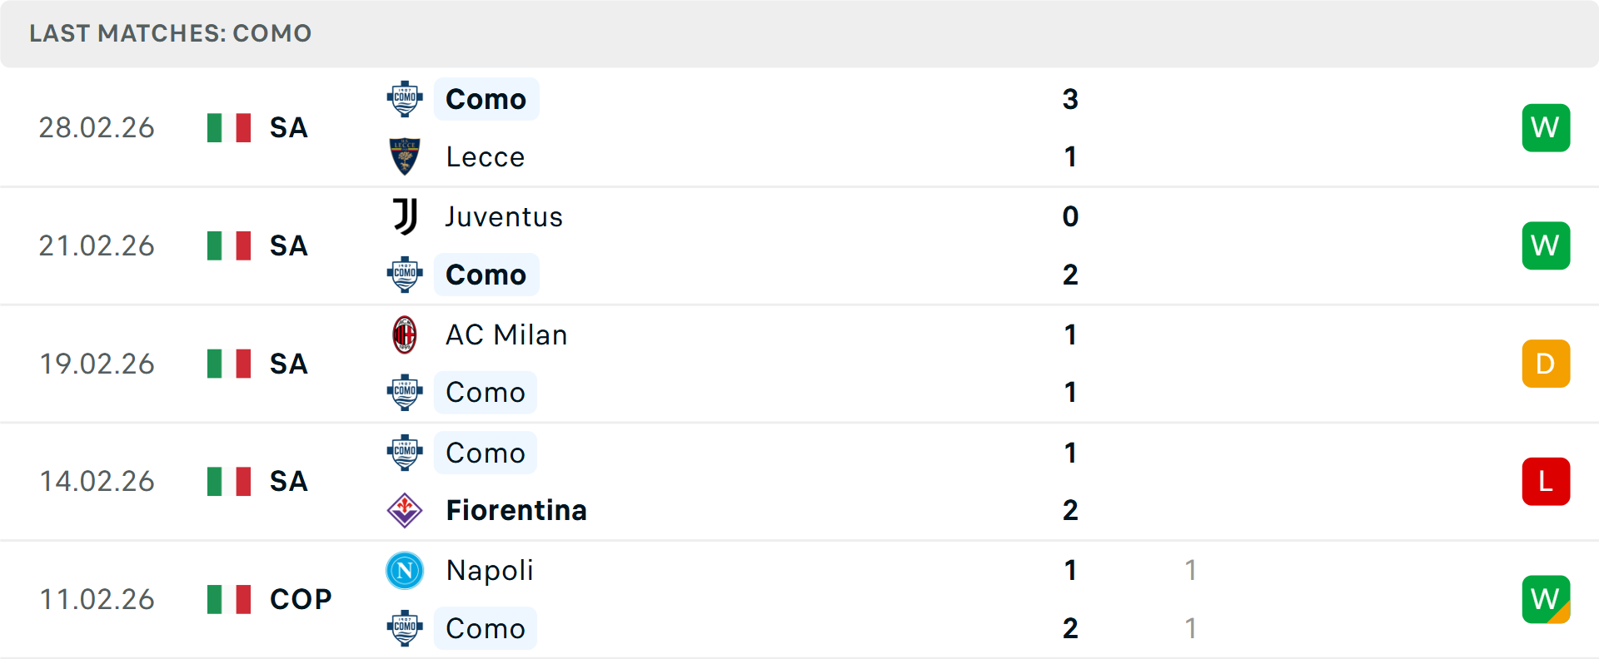Click the red L loss badge
This screenshot has height=659, width=1599.
1546,482
